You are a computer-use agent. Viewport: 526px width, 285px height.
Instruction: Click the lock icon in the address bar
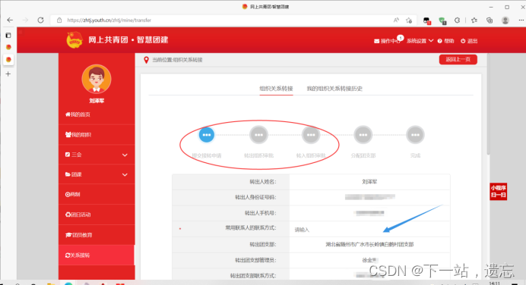[59, 20]
